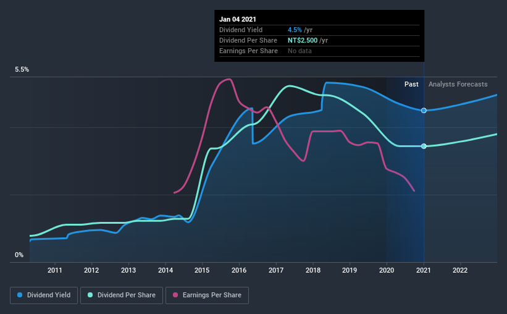
Task: Toggle the Dividend Yield legend button
Action: coord(44,295)
